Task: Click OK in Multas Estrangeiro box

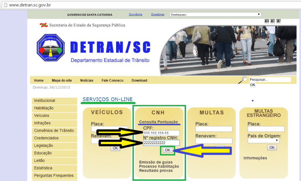Action: (272, 148)
